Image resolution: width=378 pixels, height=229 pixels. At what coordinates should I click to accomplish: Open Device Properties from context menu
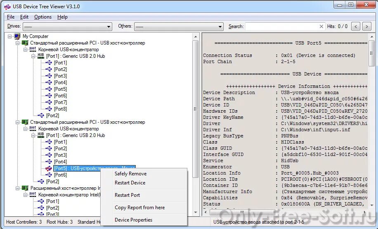pos(133,220)
